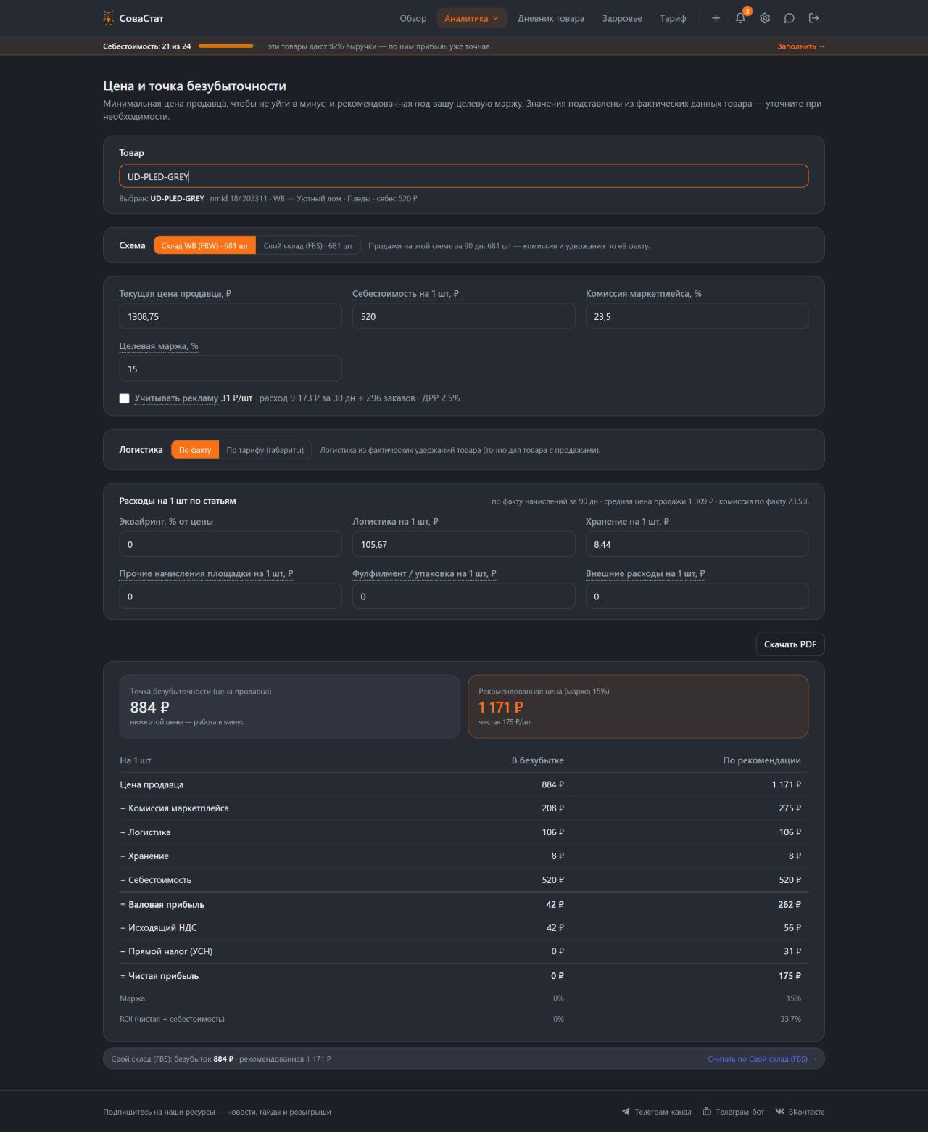
Task: Open the ВКонтакте footer link
Action: (x=800, y=1112)
